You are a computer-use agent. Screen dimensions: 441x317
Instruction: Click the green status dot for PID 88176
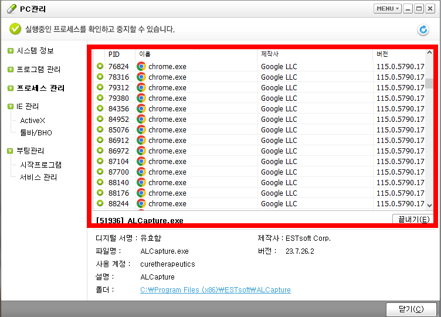point(100,193)
